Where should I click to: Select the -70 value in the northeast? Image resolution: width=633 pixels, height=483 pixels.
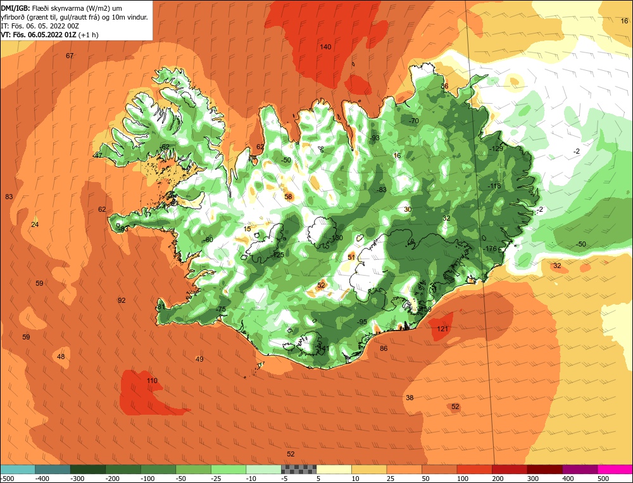414,121
